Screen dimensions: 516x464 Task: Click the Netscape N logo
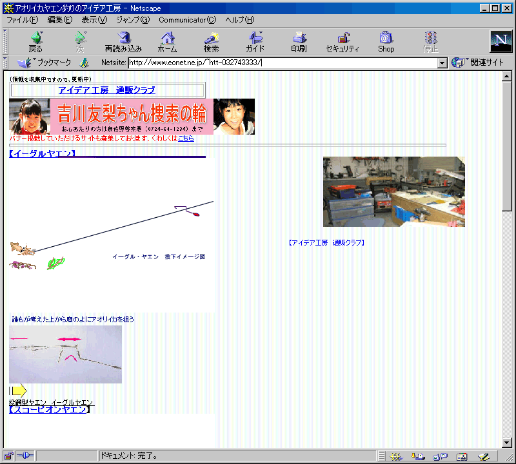(x=501, y=41)
